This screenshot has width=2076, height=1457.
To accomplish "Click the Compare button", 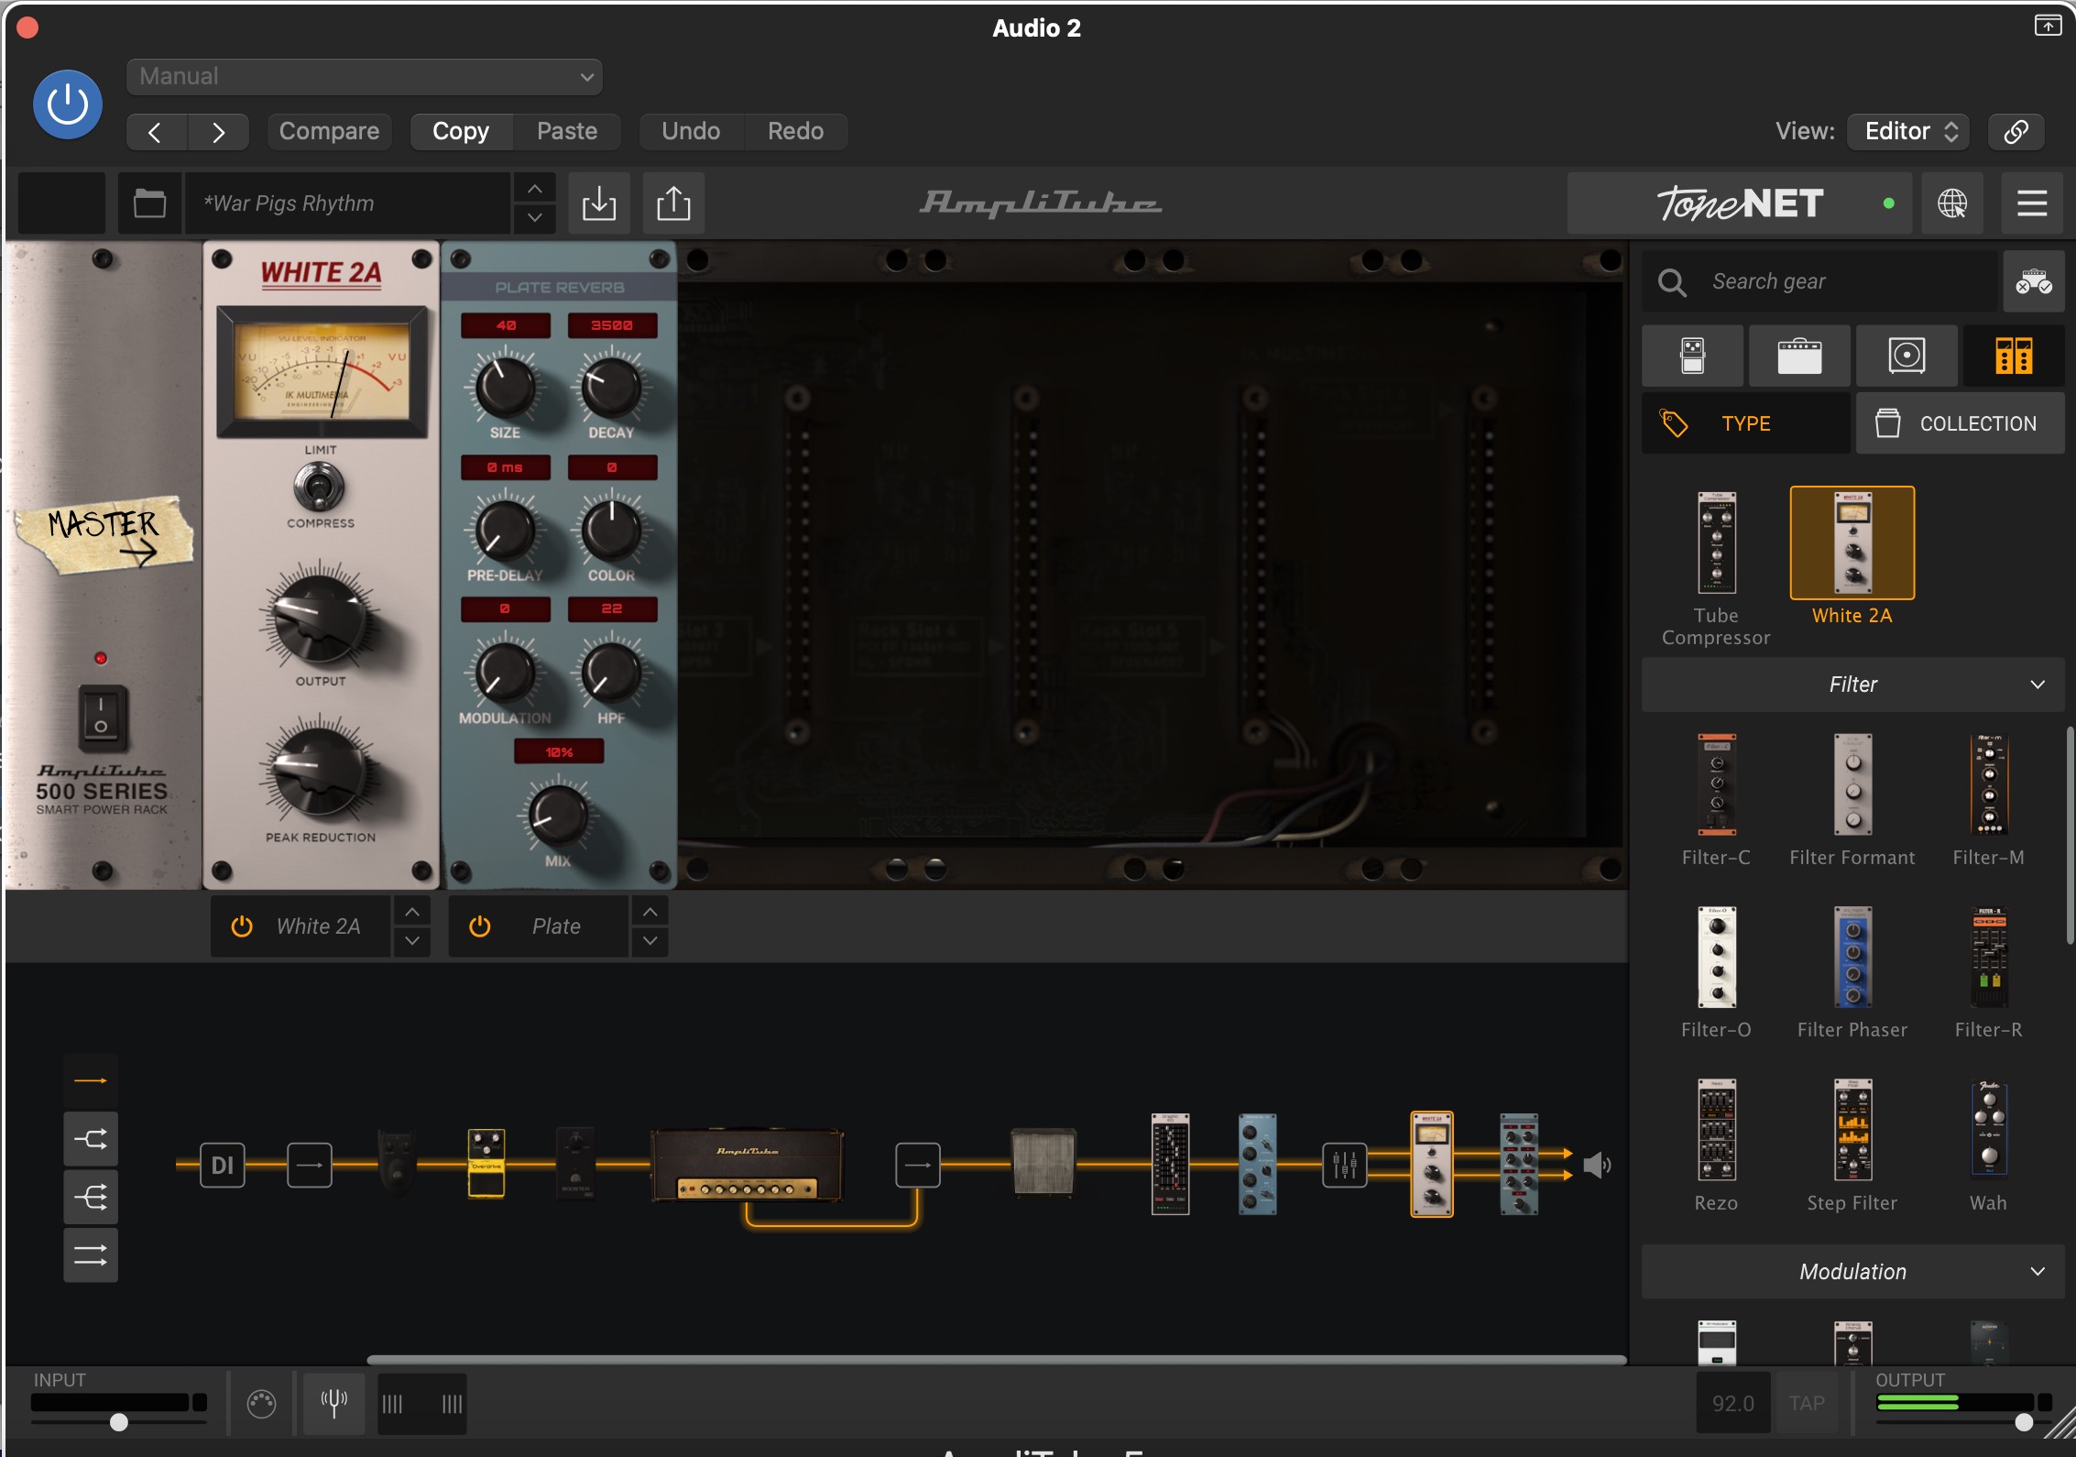I will (329, 132).
